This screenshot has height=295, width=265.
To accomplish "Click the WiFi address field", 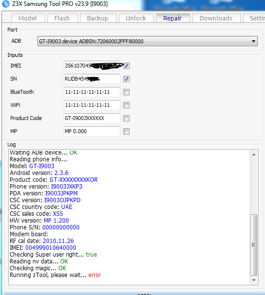I will (92, 105).
